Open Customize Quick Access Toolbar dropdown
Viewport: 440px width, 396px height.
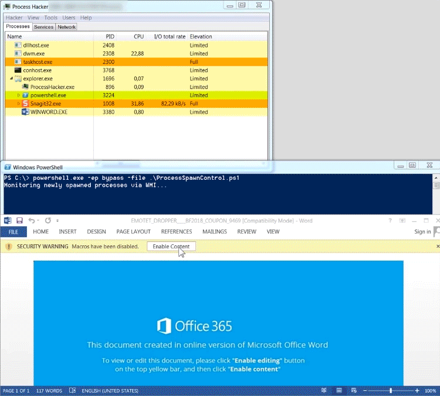coord(57,221)
